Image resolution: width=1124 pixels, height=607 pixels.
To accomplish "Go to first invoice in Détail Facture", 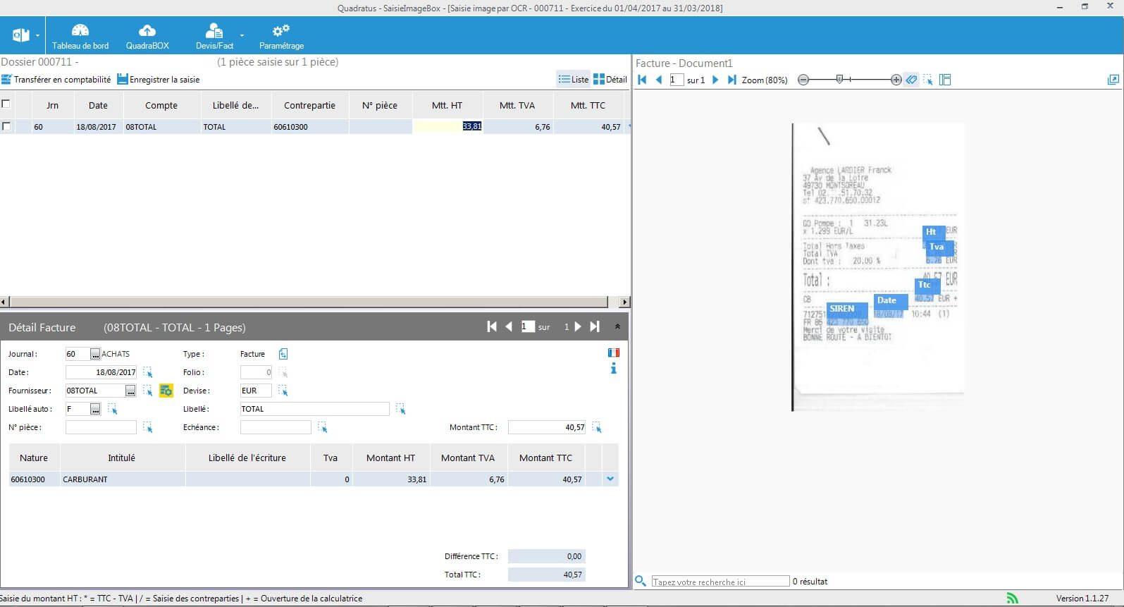I will 492,326.
